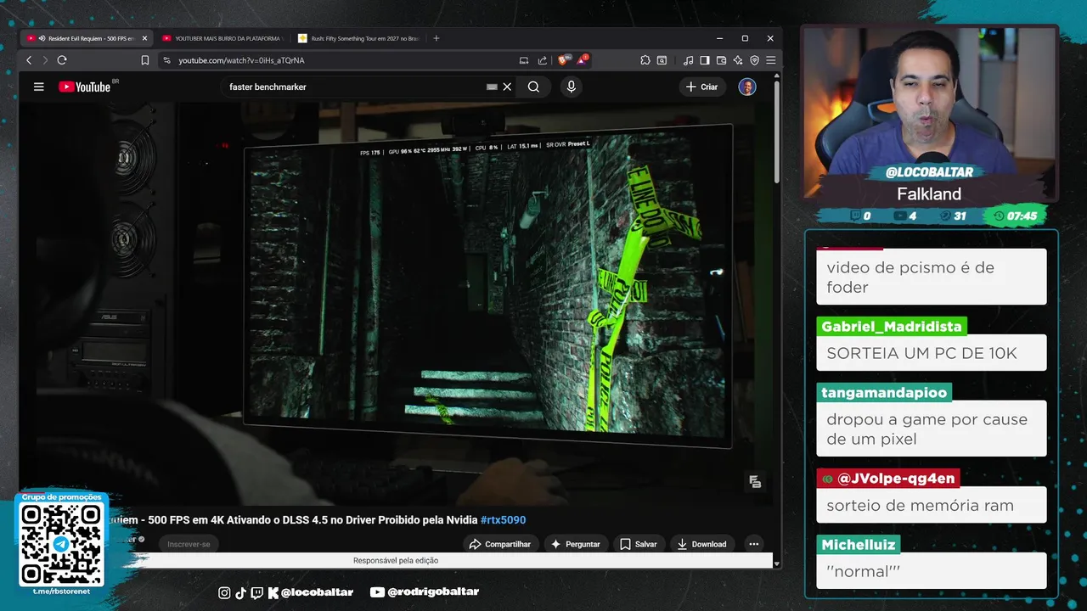The image size is (1087, 611).
Task: Share the page URL with the share icon
Action: (x=543, y=60)
